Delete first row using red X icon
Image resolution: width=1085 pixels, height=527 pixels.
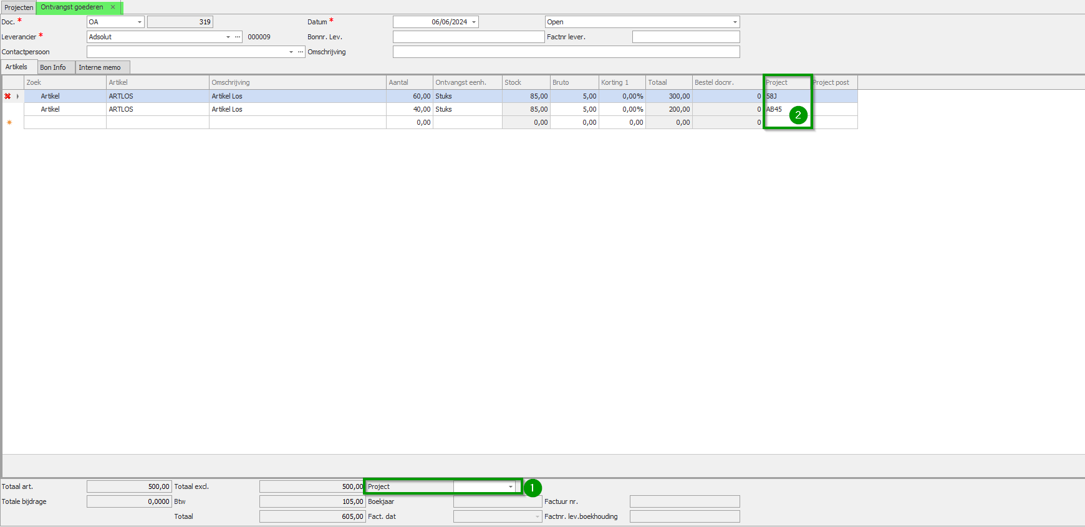(x=7, y=96)
